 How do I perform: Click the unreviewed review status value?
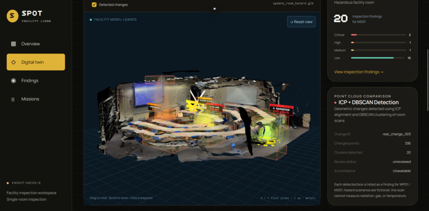click(x=402, y=162)
